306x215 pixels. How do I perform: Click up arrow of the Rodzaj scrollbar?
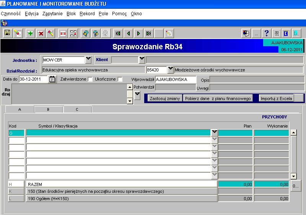[130, 87]
